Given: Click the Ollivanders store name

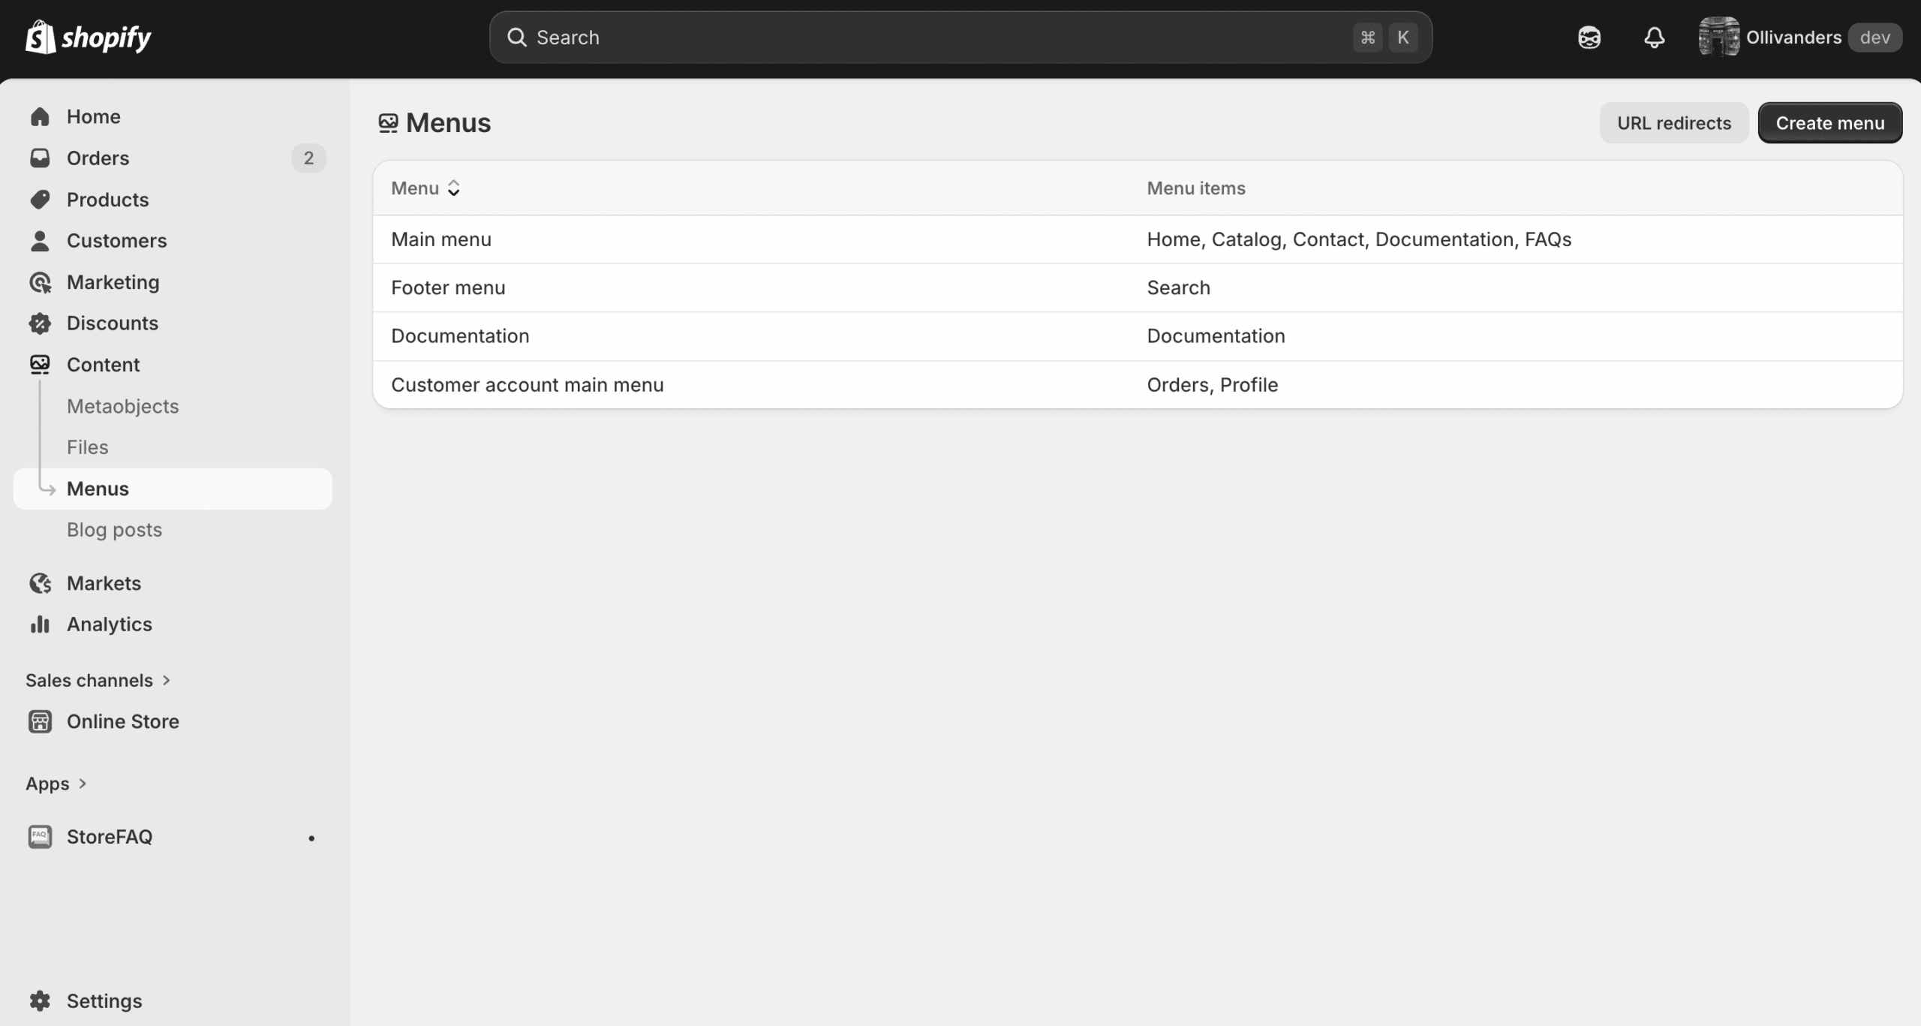Looking at the screenshot, I should coord(1793,38).
